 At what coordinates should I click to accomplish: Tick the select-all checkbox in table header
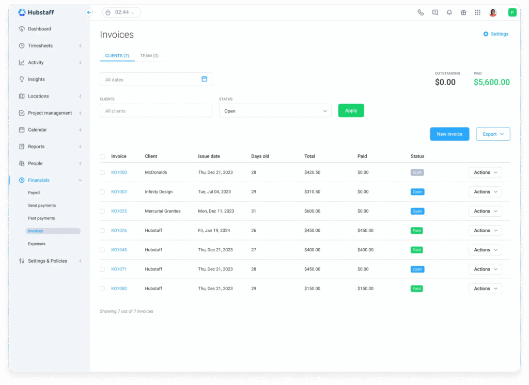click(x=102, y=156)
